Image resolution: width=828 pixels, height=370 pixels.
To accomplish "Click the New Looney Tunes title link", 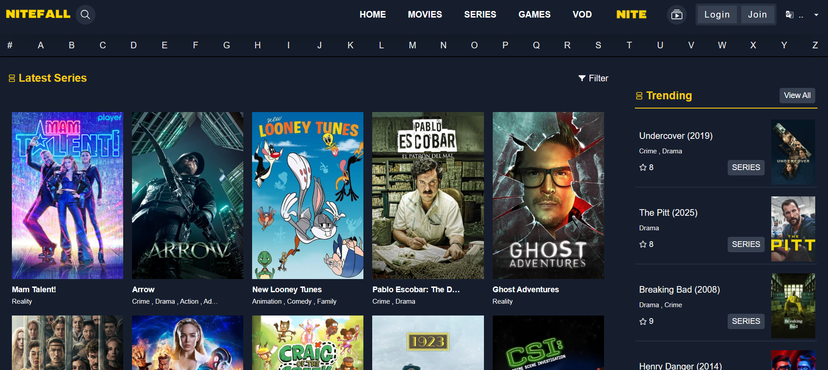I will tap(287, 290).
